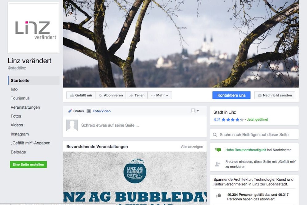The width and height of the screenshot is (307, 205).
Task: Click the Linz AG Bubble Days badge
Action: pos(135,171)
